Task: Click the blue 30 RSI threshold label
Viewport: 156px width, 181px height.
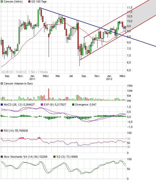Action: (128, 147)
